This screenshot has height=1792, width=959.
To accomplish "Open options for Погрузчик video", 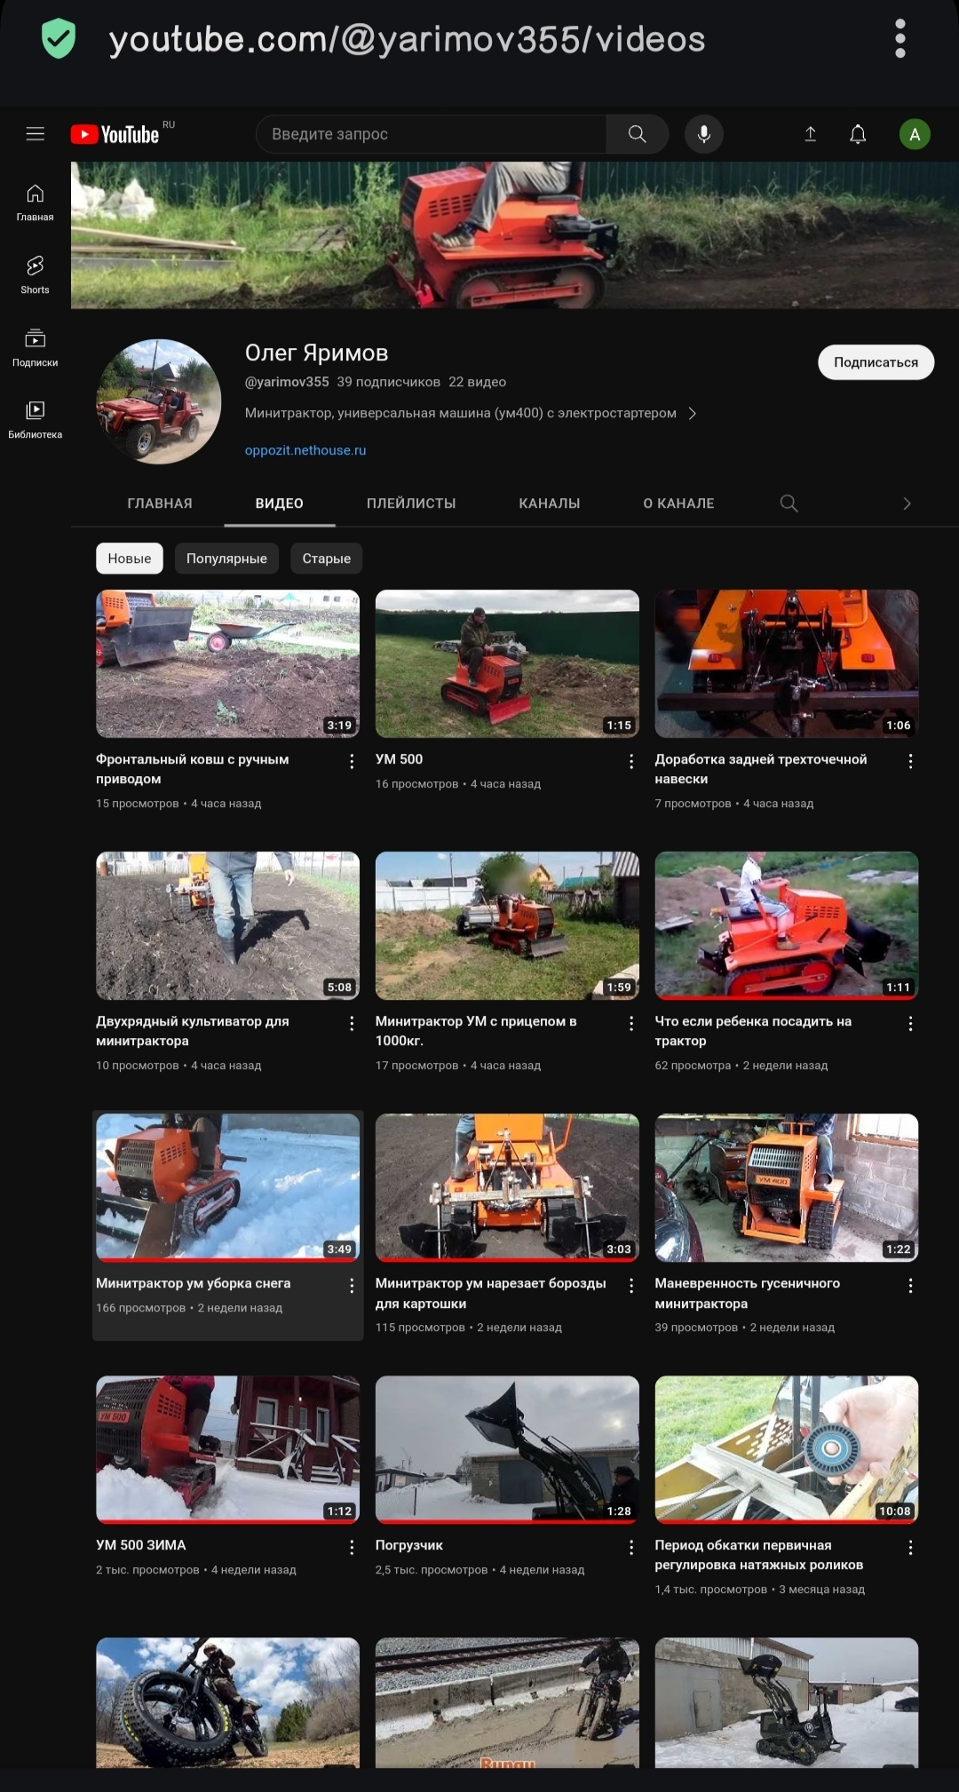I will click(x=631, y=1547).
